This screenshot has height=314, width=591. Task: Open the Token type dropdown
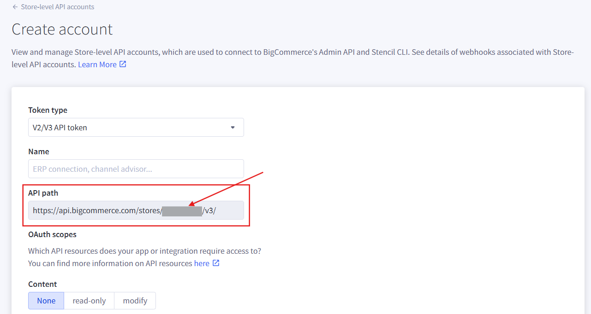[x=136, y=128]
